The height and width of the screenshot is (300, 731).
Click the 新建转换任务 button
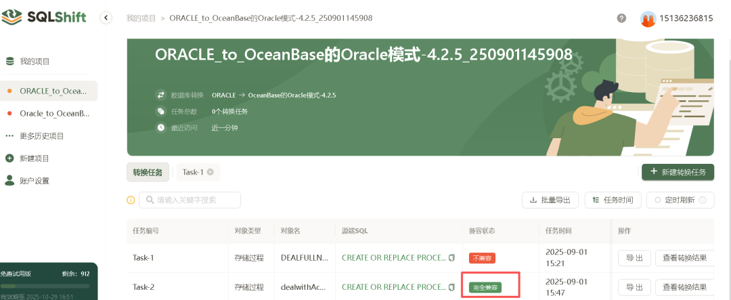click(678, 172)
